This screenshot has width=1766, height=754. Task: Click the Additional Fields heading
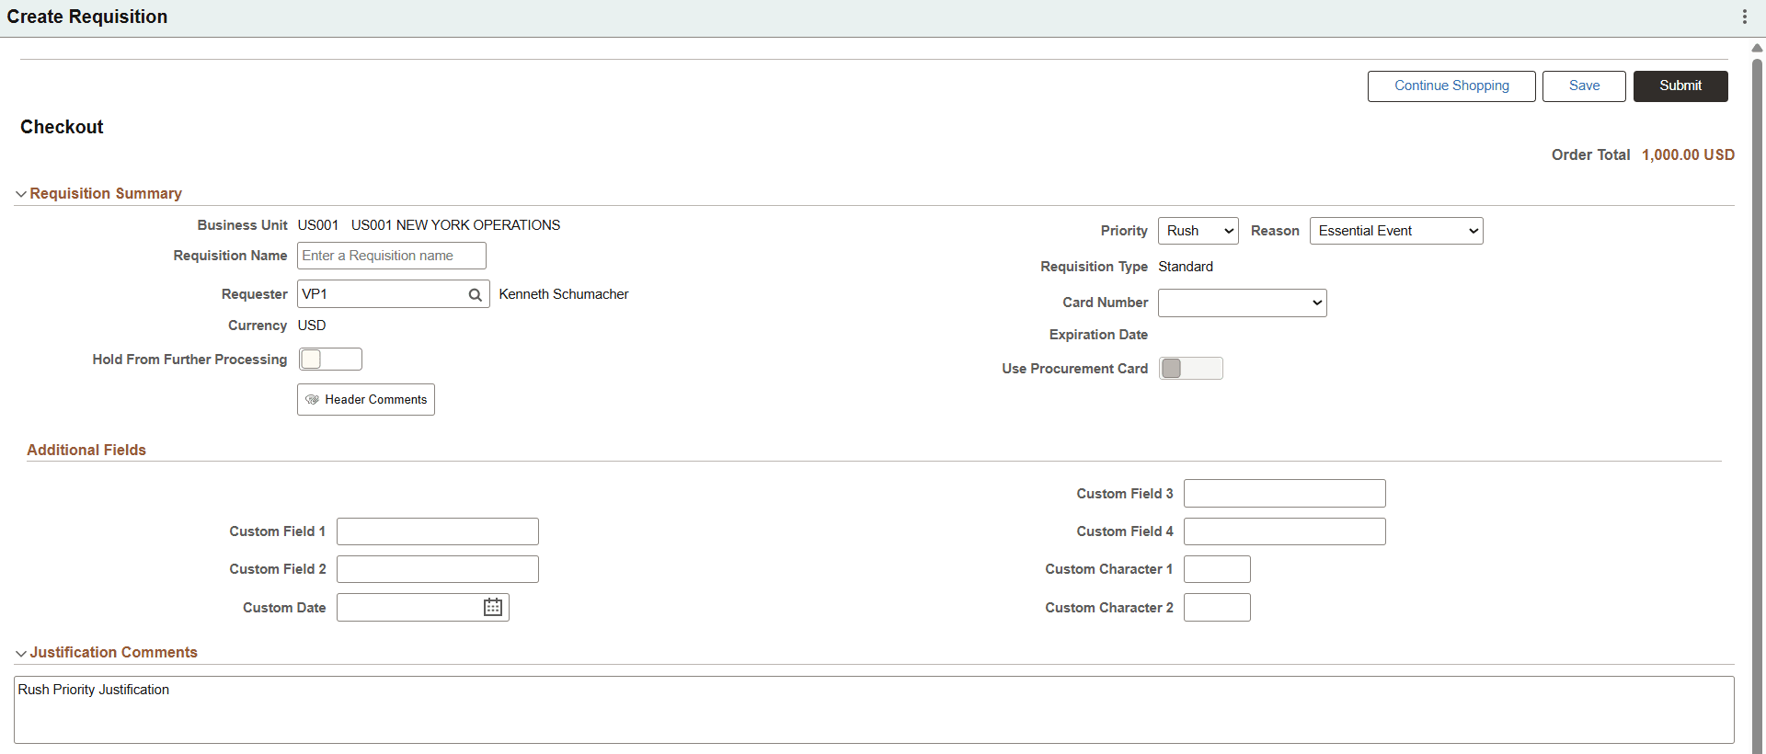click(86, 450)
